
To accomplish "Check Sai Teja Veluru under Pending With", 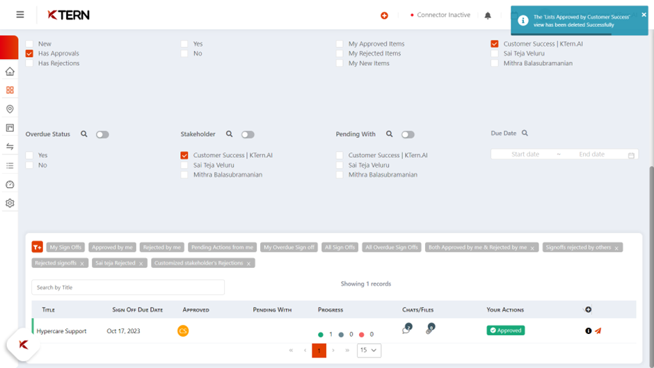I will point(340,166).
